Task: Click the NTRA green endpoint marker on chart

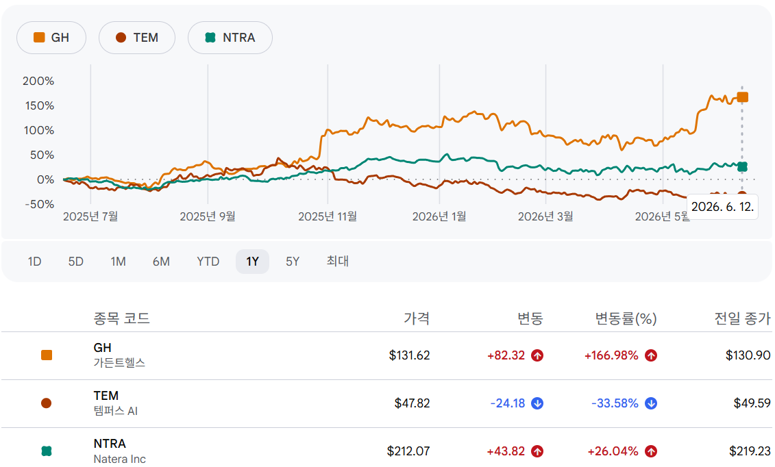Action: pyautogui.click(x=742, y=167)
